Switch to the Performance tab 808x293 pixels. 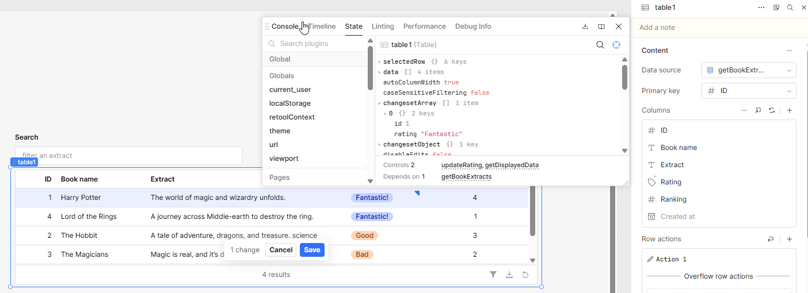pyautogui.click(x=424, y=26)
